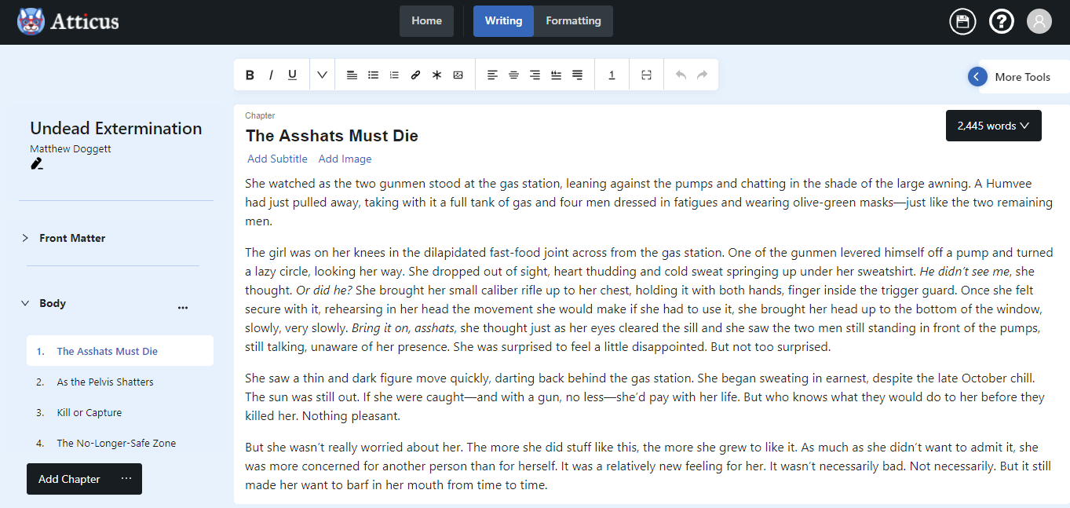Go to the Home tab
Image resolution: width=1070 pixels, height=508 pixels.
click(x=426, y=21)
